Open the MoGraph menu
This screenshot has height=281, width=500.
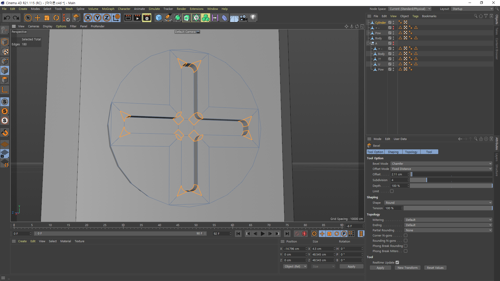[108, 9]
